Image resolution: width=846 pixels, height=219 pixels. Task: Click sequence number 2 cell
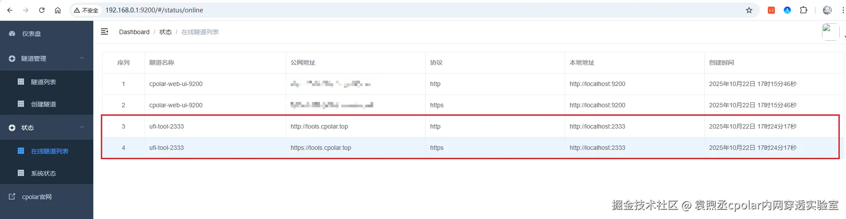click(124, 105)
